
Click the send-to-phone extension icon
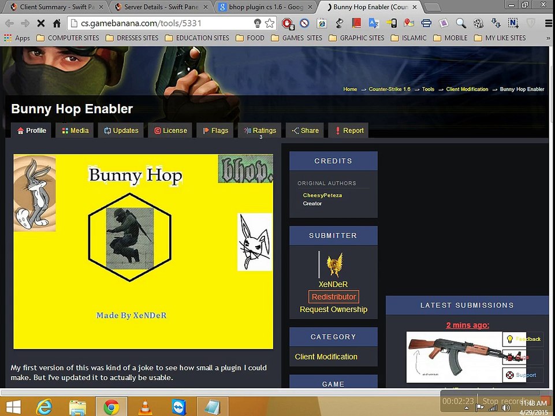tap(391, 23)
